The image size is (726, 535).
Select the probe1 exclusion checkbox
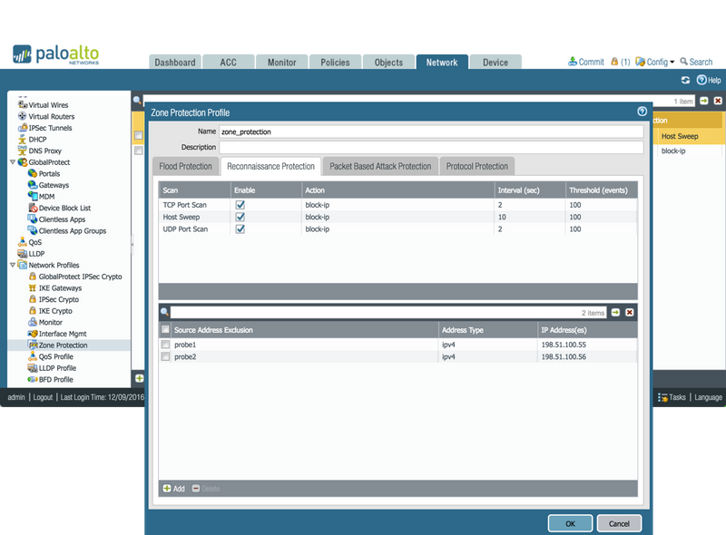(x=165, y=345)
